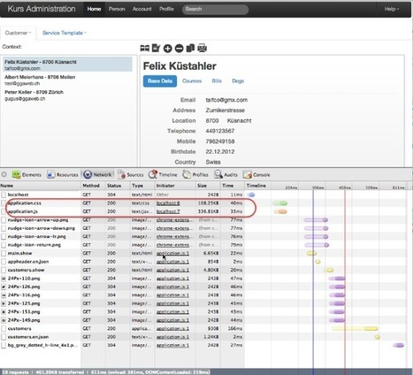Sort by the Initiator column header

click(x=175, y=186)
